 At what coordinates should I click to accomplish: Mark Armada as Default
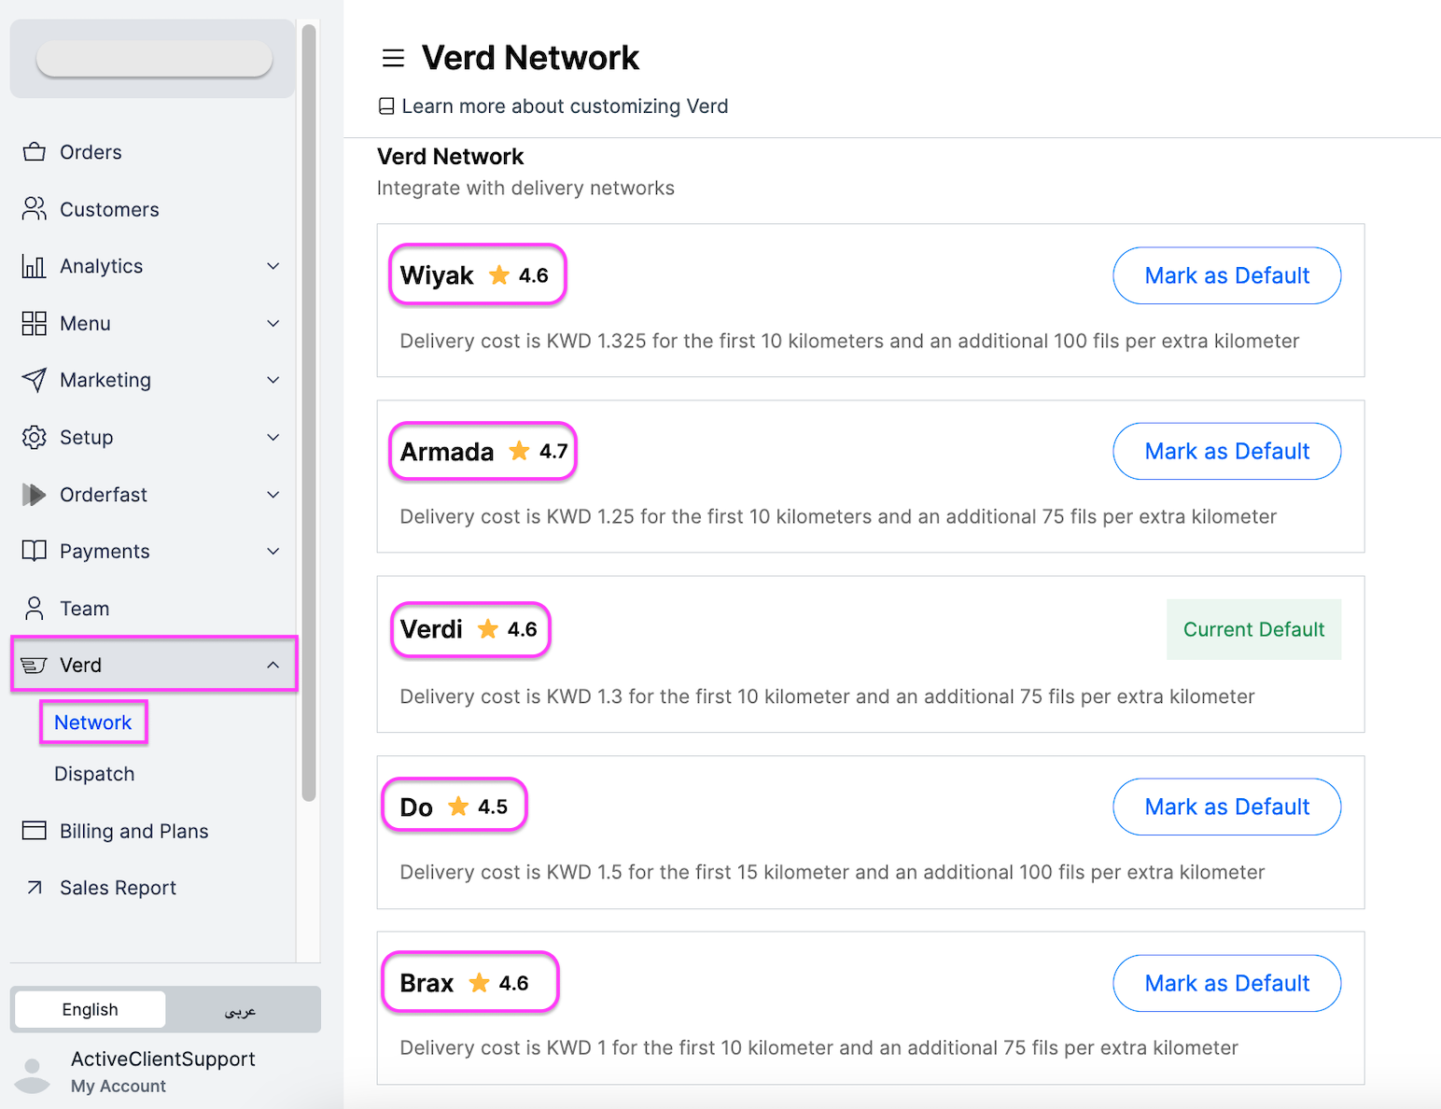(1227, 451)
